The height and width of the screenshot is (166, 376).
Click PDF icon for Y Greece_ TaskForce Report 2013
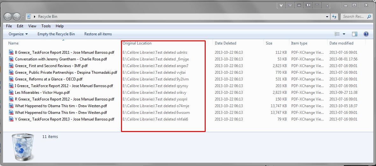point(11,119)
